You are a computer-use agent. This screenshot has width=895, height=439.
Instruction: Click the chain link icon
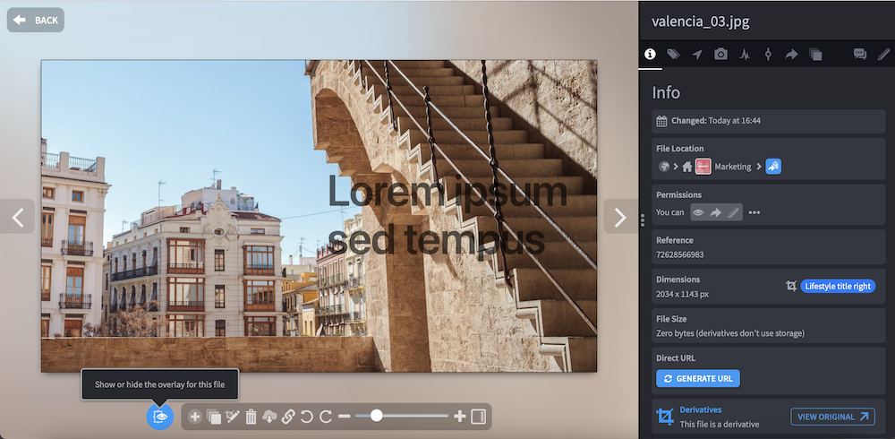[288, 417]
